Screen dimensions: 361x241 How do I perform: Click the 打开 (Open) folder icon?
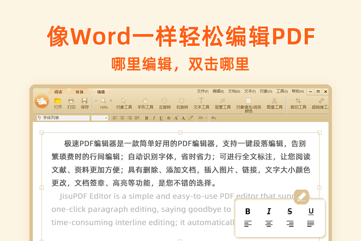tap(58, 101)
